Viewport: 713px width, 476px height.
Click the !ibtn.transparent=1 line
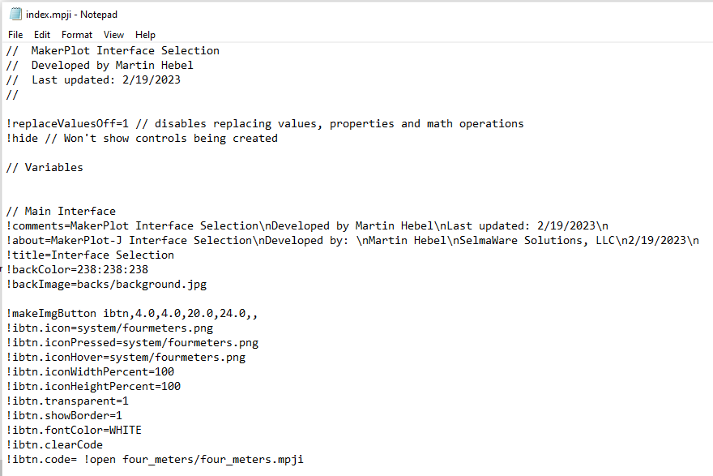pos(67,401)
